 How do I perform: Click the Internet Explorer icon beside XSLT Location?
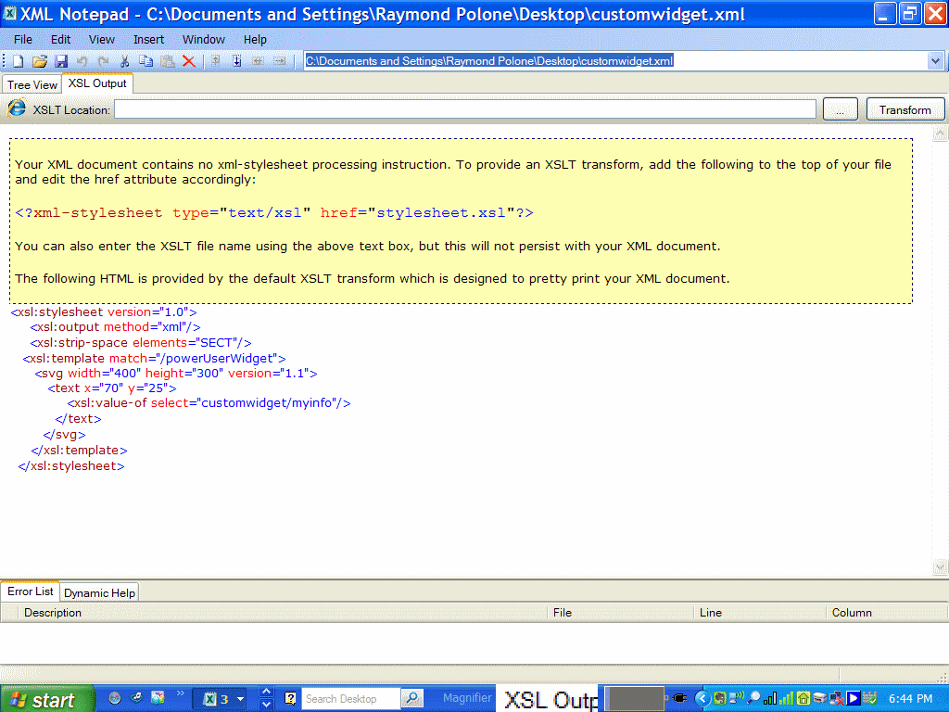[17, 109]
